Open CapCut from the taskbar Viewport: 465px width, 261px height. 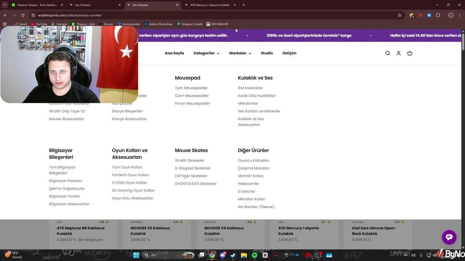[265, 255]
